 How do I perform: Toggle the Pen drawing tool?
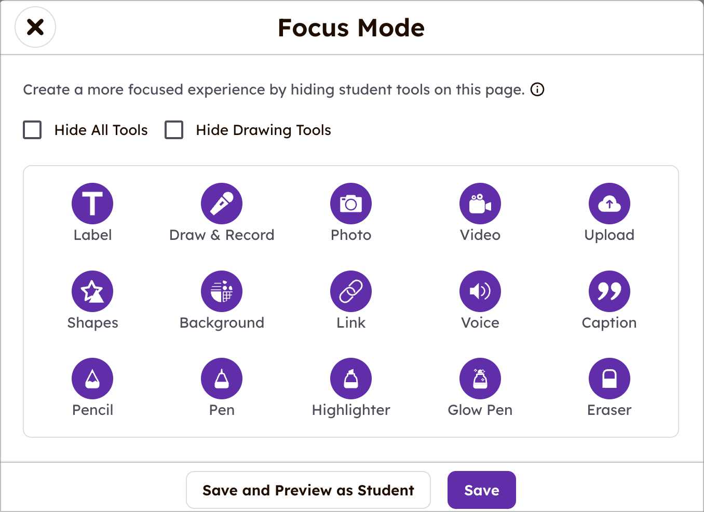222,379
